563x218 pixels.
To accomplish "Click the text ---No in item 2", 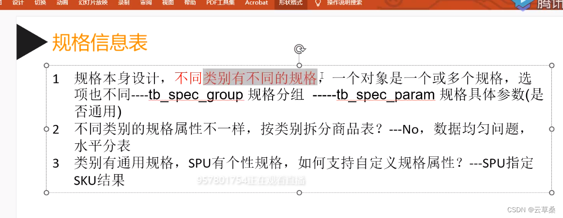I will point(404,130).
